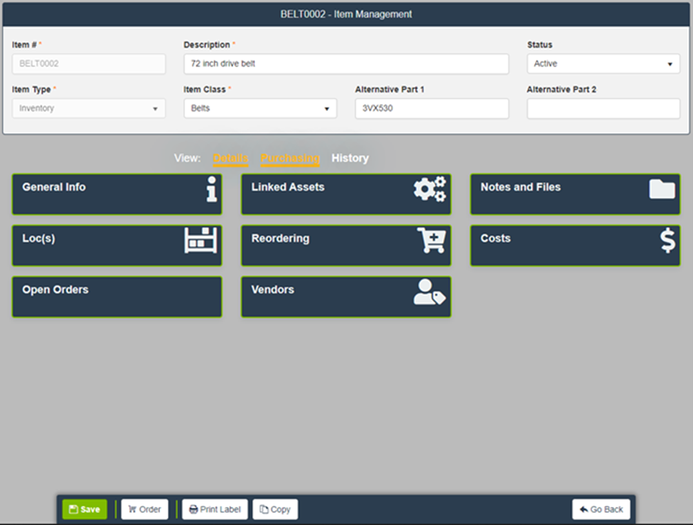Click the folder icon on Notes and Files

click(x=662, y=189)
